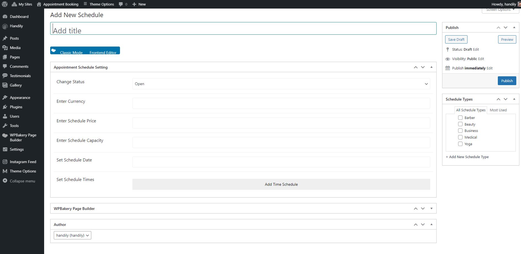Expand the WPBakery Page Builder panel

tap(431, 209)
